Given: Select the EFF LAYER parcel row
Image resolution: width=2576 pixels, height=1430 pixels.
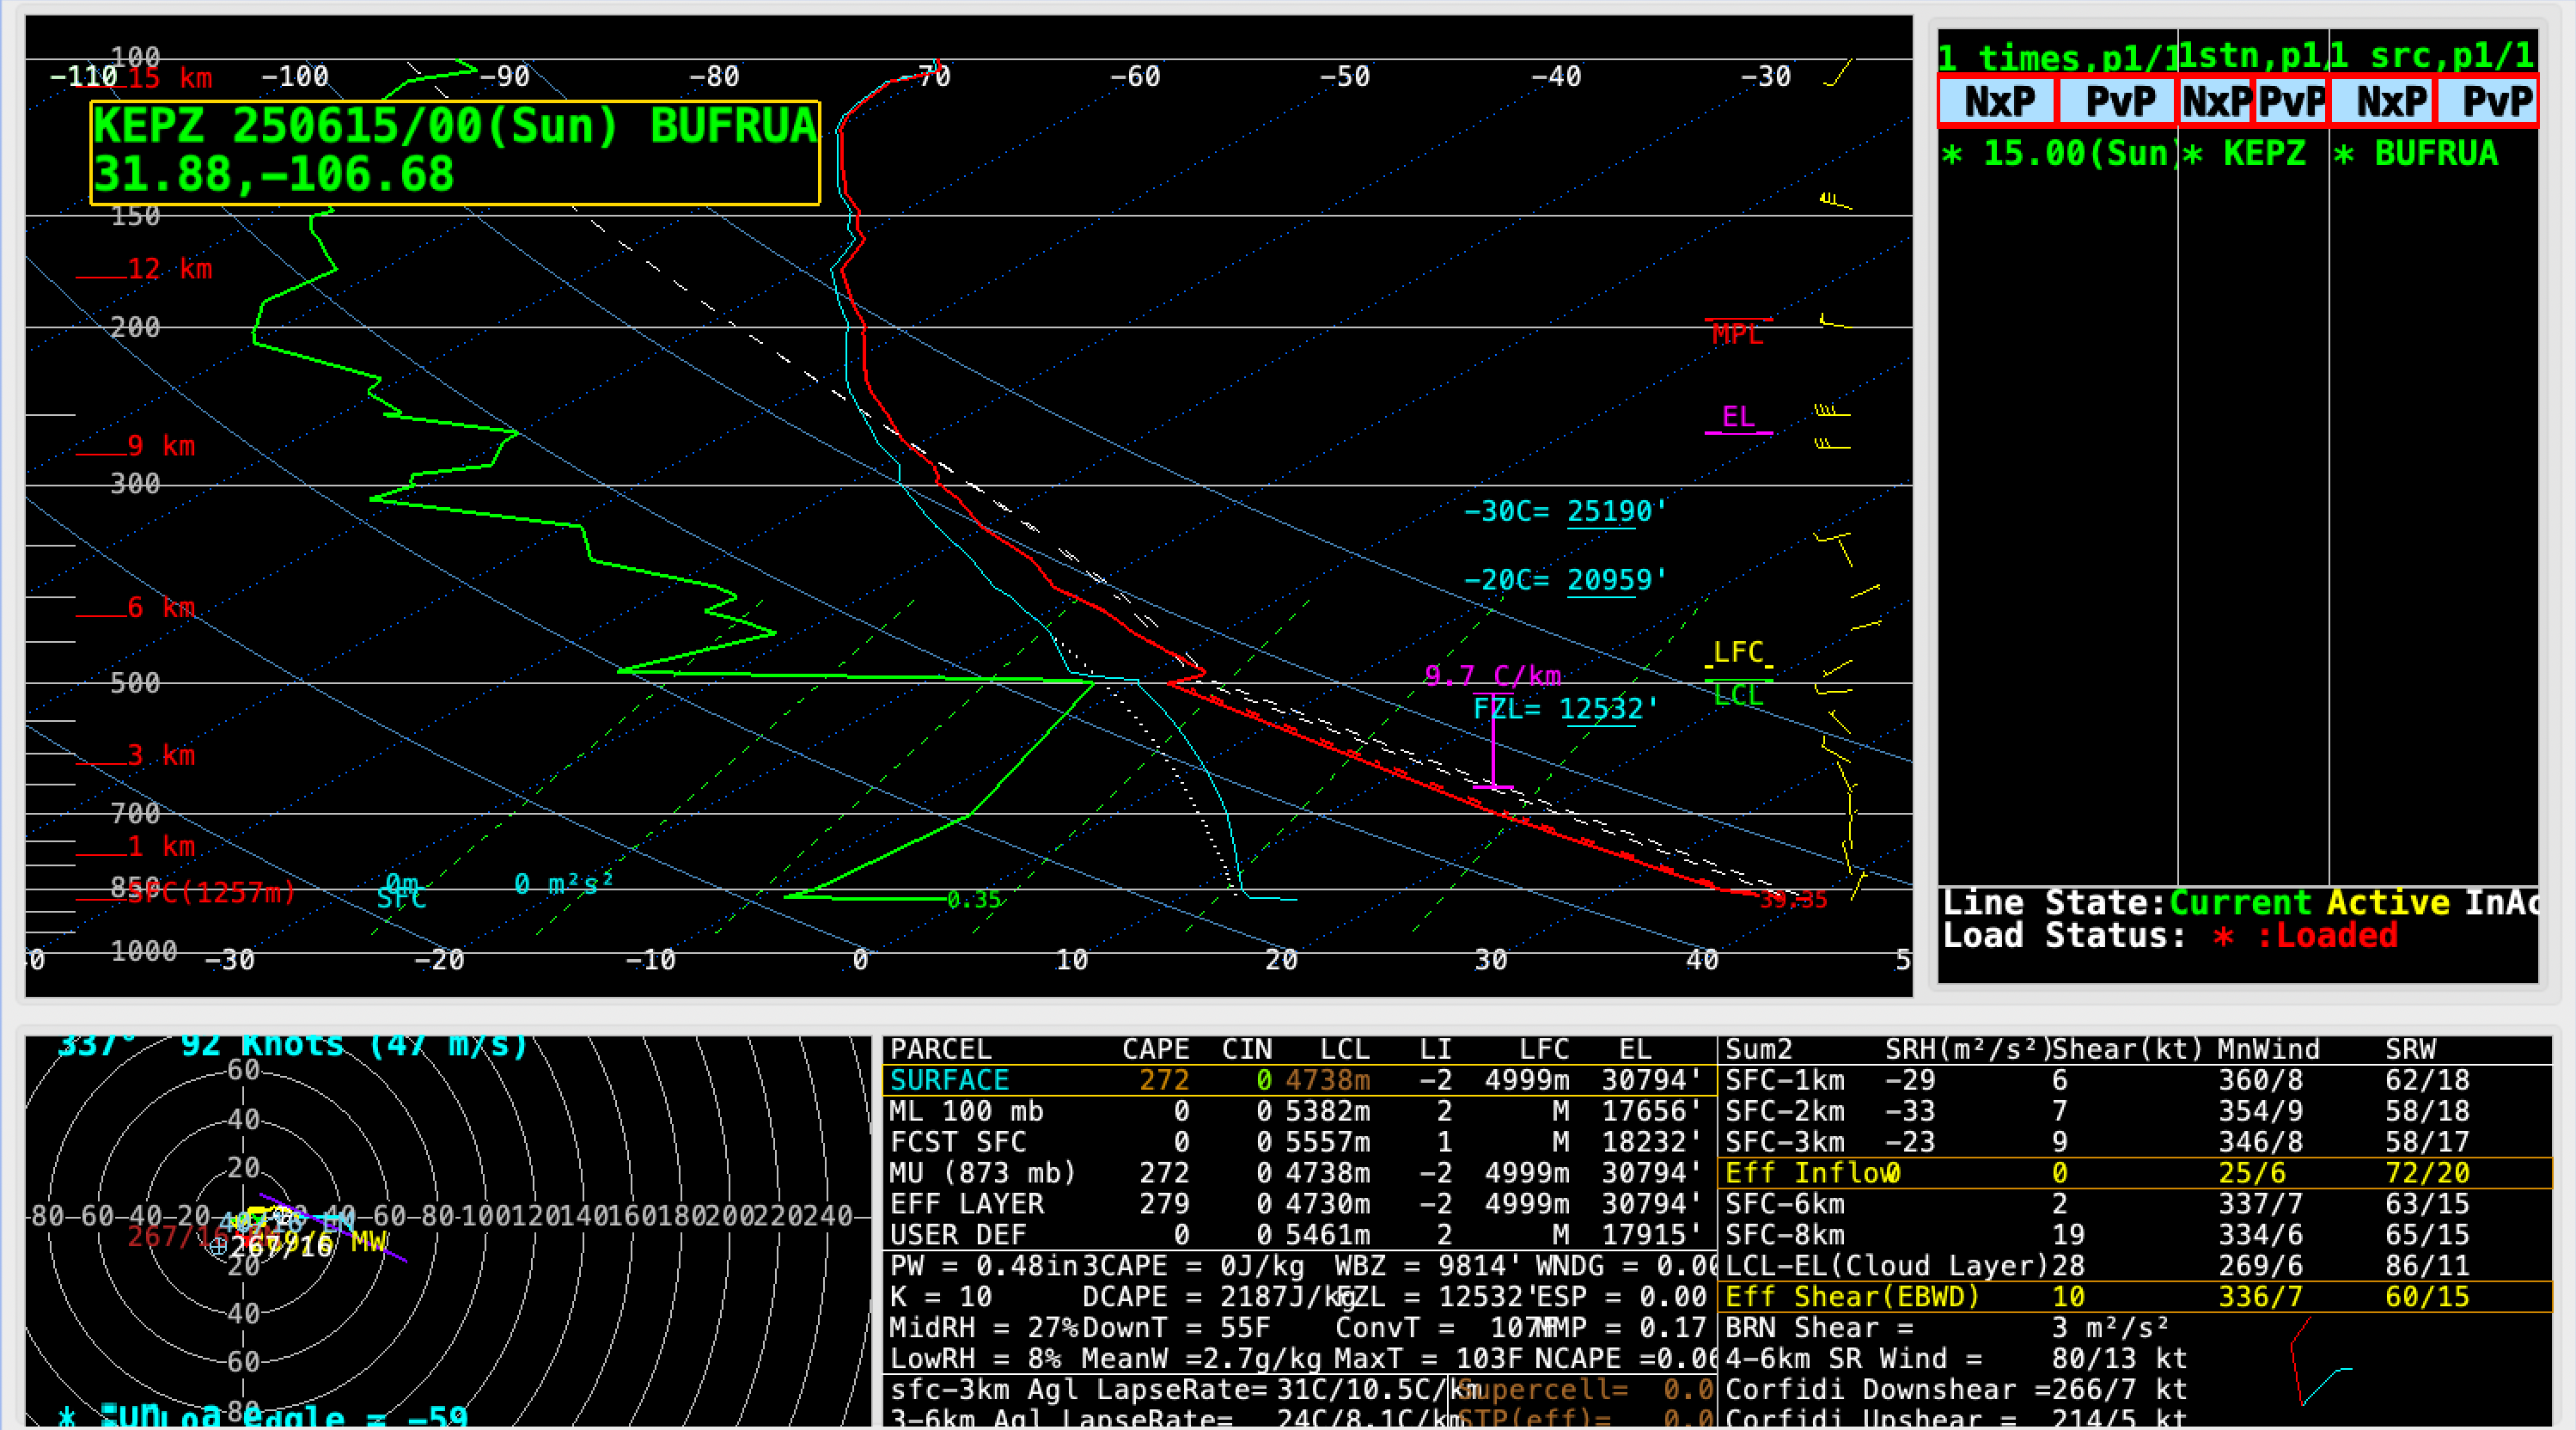Looking at the screenshot, I should (x=1299, y=1204).
